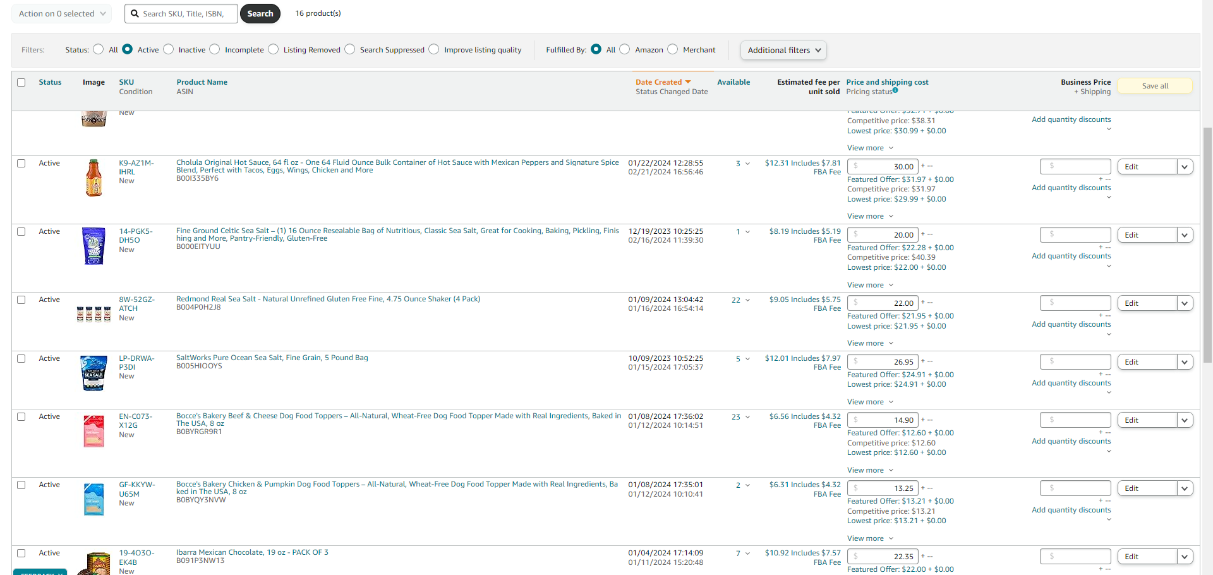The height and width of the screenshot is (575, 1213).
Task: Choose Fulfilled By All radio
Action: pos(596,49)
